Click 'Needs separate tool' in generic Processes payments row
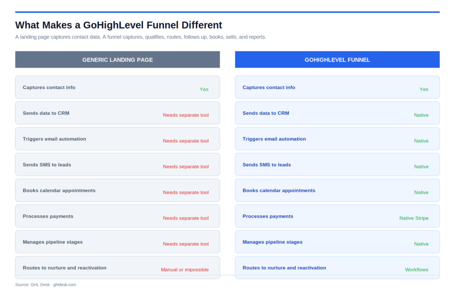Screen dimensions: 455x288 pyautogui.click(x=186, y=218)
